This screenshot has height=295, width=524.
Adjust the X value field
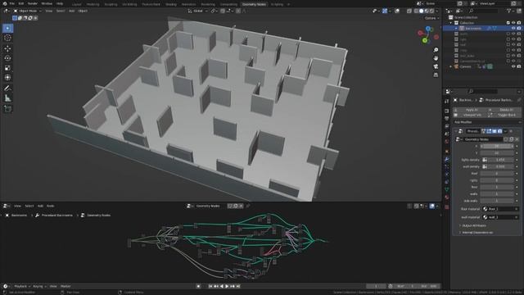497,146
